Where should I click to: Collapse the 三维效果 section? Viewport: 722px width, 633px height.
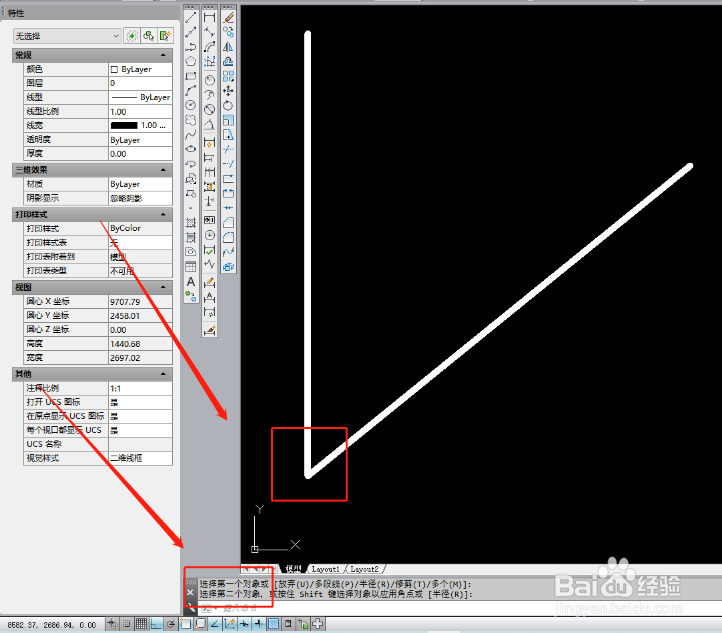[x=163, y=170]
